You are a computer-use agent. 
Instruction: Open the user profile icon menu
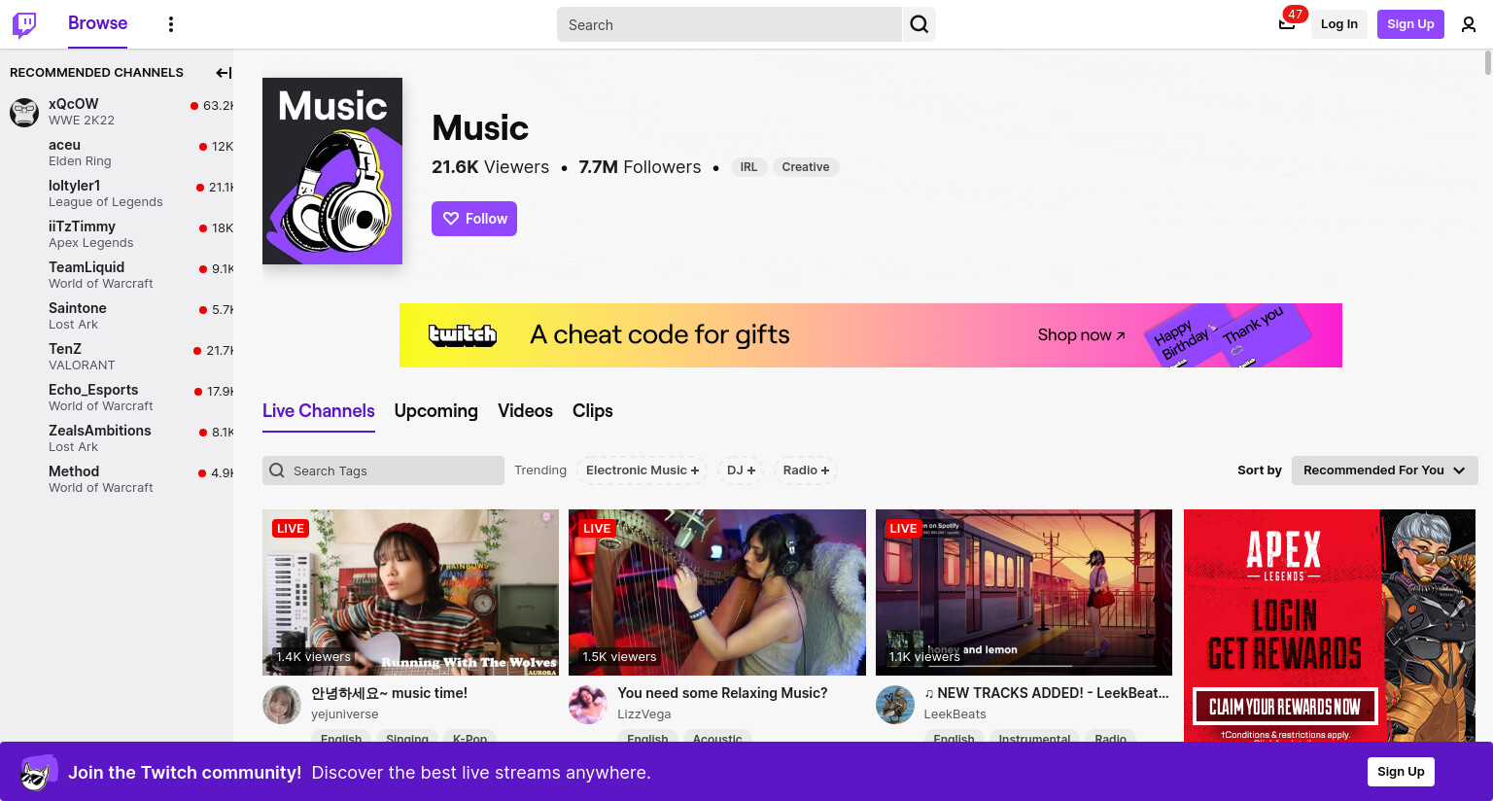[1469, 24]
